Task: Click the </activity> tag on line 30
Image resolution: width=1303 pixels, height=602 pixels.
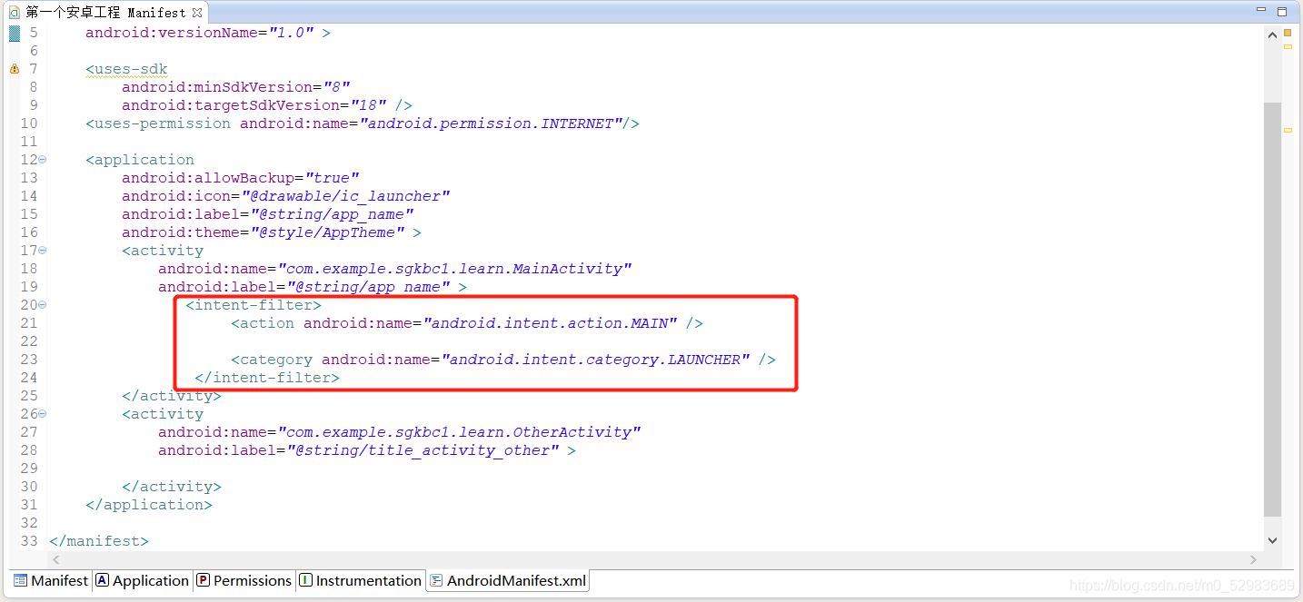Action: (x=172, y=487)
